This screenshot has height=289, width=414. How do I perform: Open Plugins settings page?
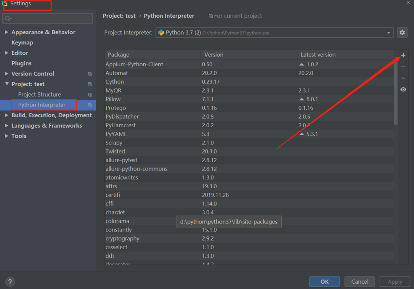point(21,63)
